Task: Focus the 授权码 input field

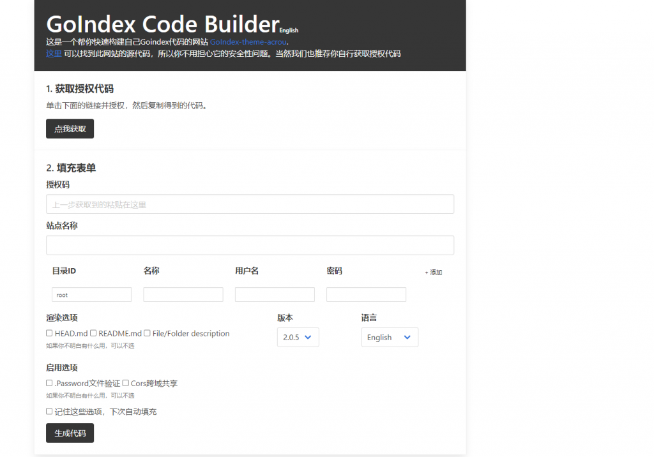Action: pyautogui.click(x=250, y=204)
